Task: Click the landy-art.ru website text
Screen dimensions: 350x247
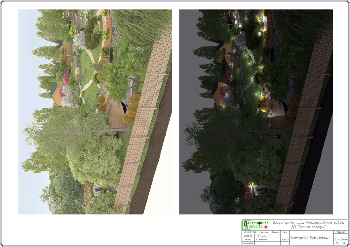Action: coord(264,232)
